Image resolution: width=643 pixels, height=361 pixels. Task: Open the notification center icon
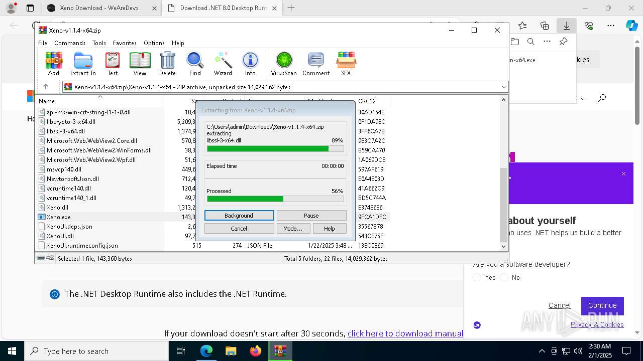coord(626,351)
